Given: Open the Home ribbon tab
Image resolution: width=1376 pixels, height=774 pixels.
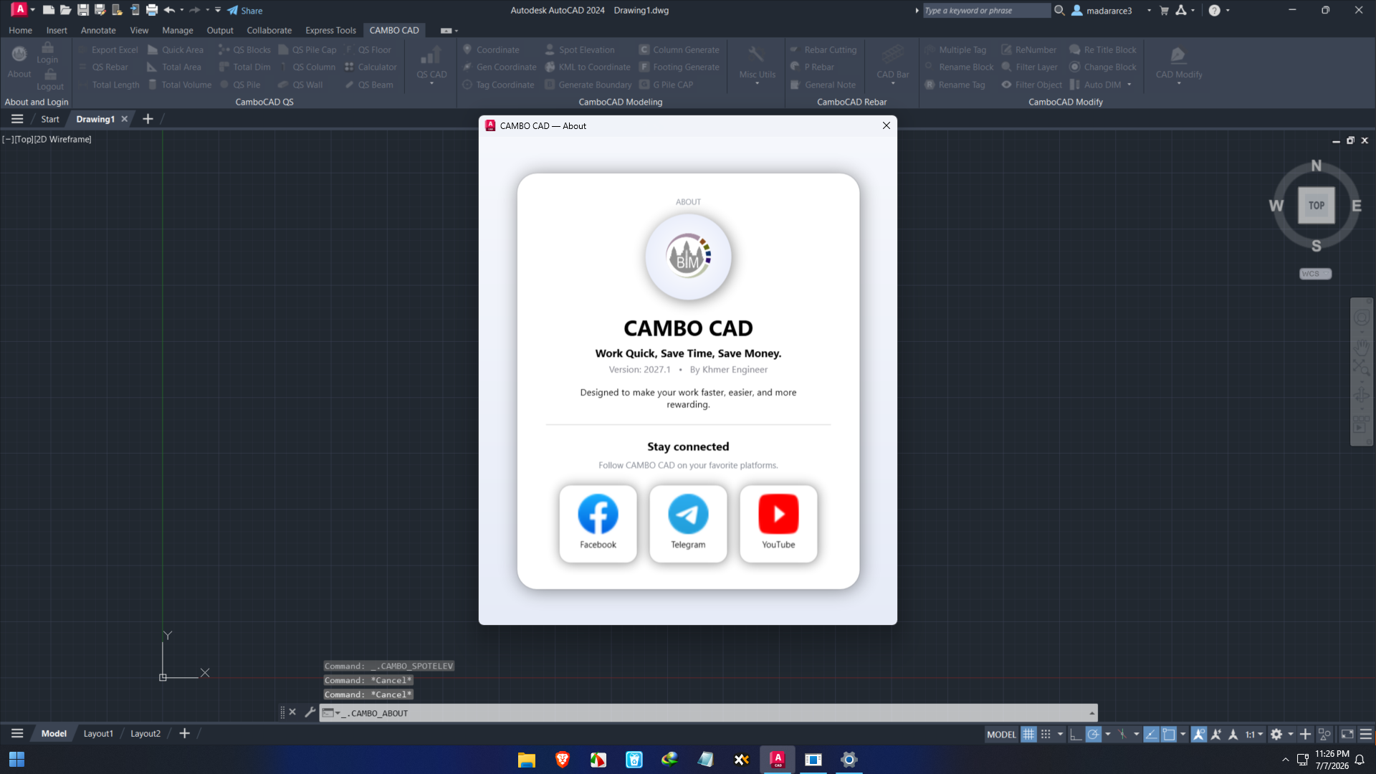Looking at the screenshot, I should click(x=20, y=30).
